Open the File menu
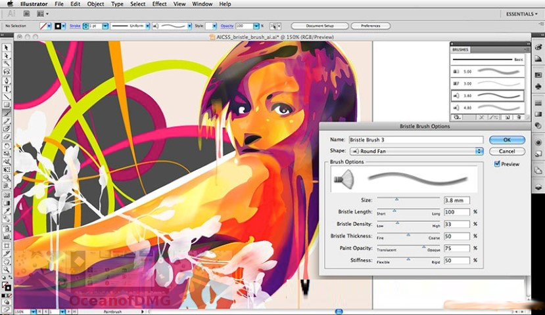The image size is (545, 315). (x=59, y=4)
